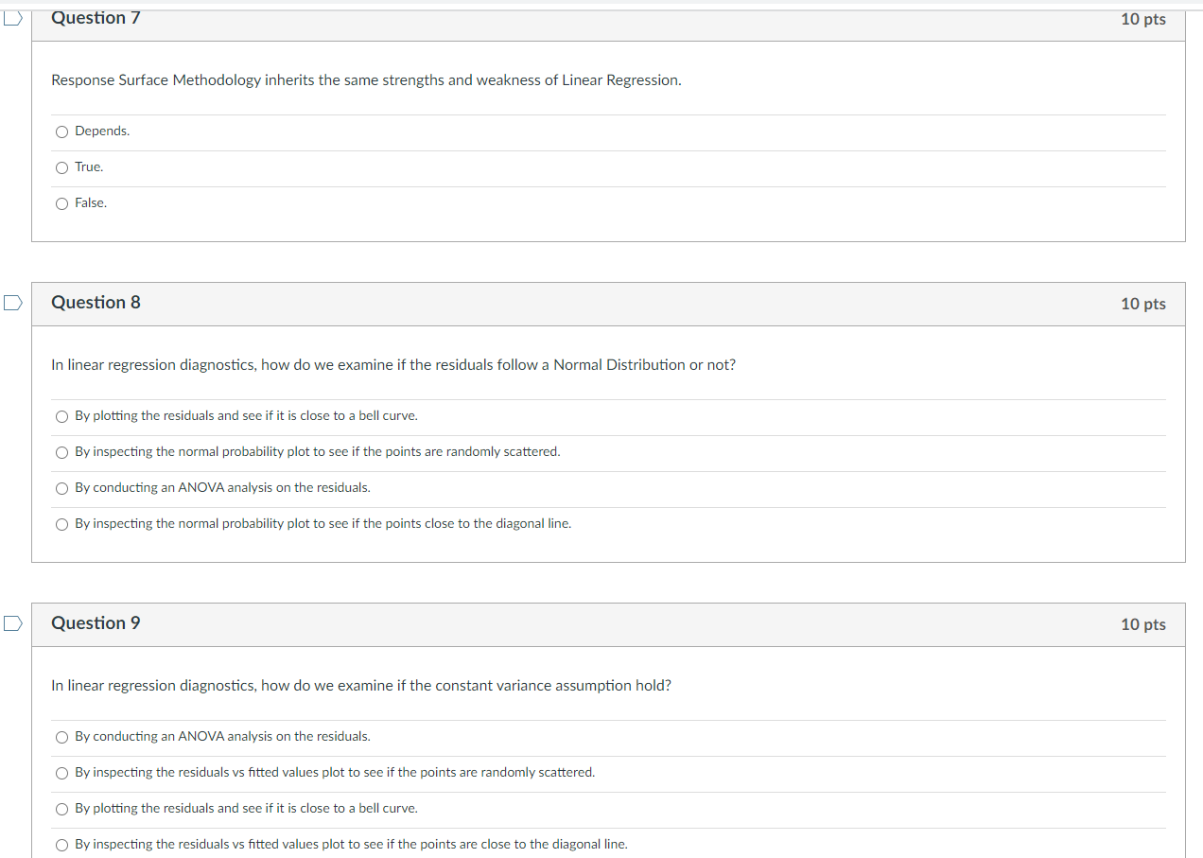Choose normal probability plot 'randomly scattered' option

point(61,452)
